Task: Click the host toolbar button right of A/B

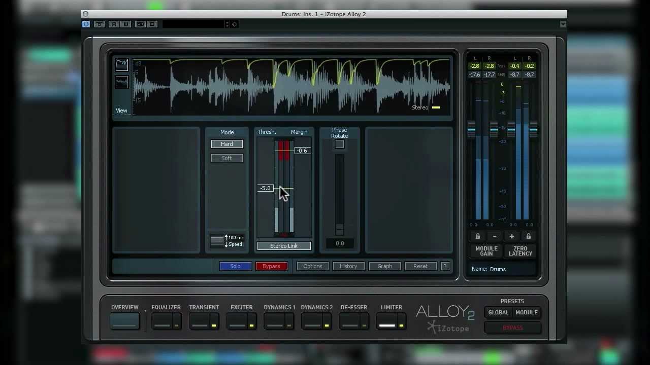Action: pos(152,24)
